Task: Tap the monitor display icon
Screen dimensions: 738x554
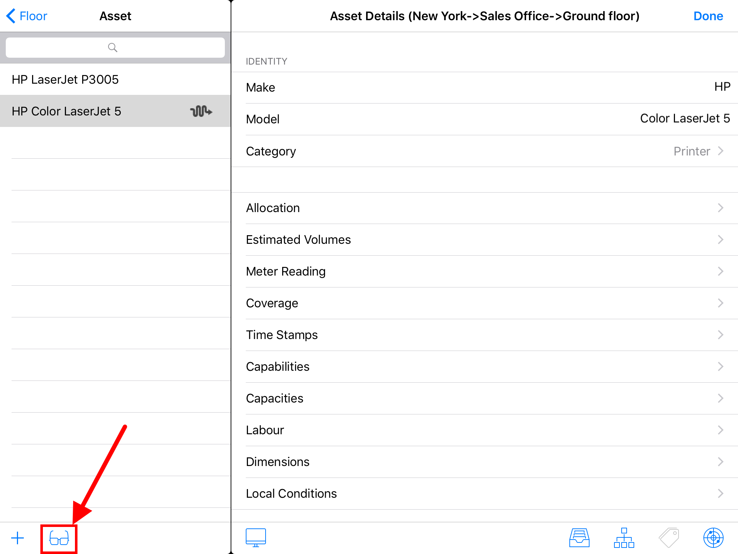Action: click(256, 538)
